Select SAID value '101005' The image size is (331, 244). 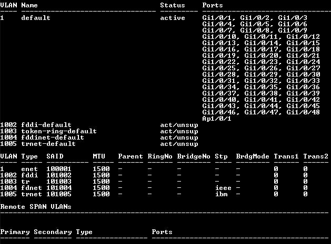(59, 194)
